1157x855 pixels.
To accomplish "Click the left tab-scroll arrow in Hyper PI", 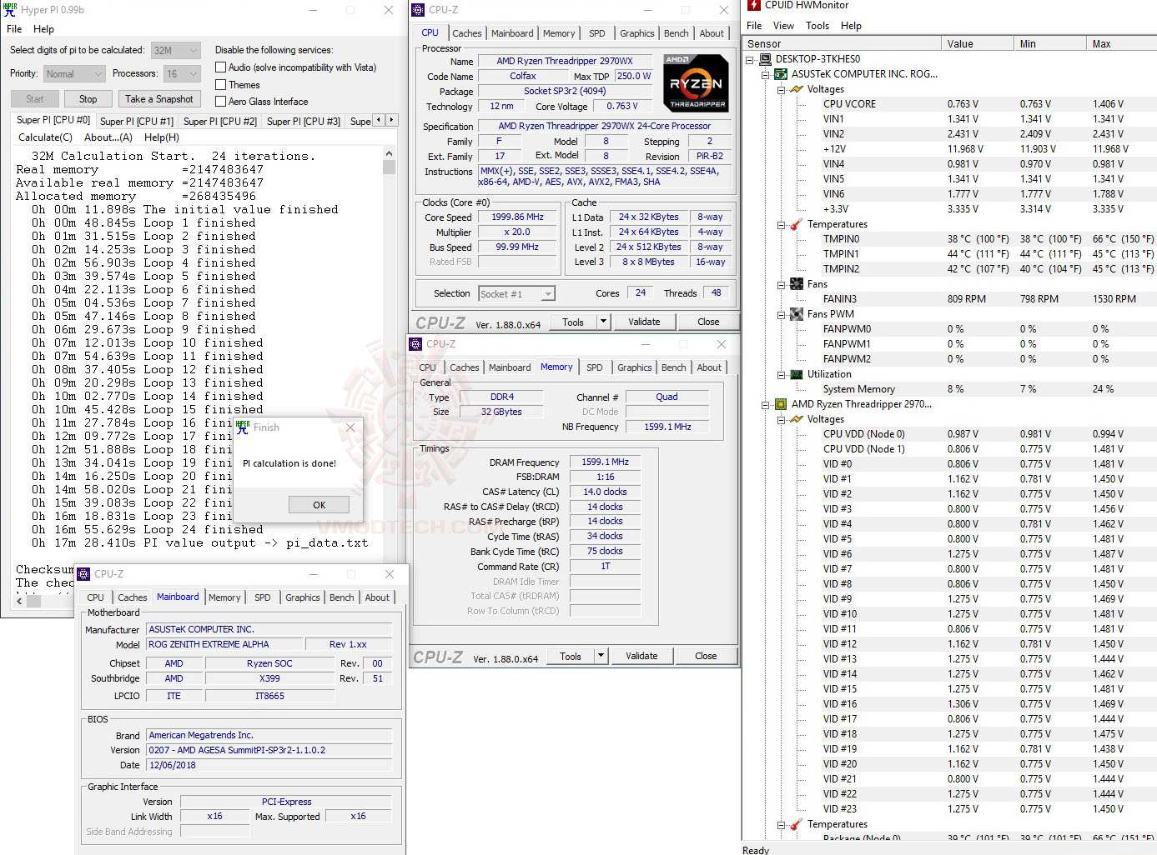I will (380, 120).
